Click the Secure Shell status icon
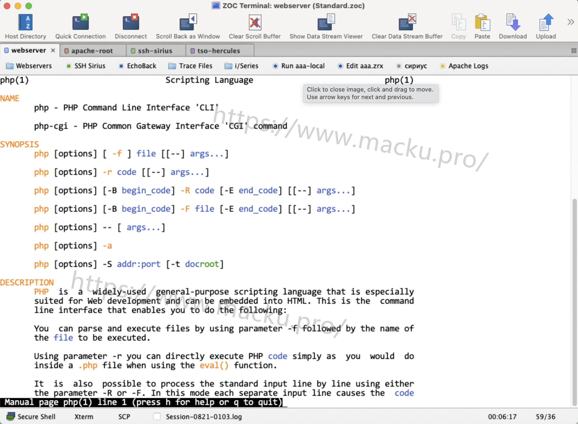The image size is (578, 424). point(11,416)
